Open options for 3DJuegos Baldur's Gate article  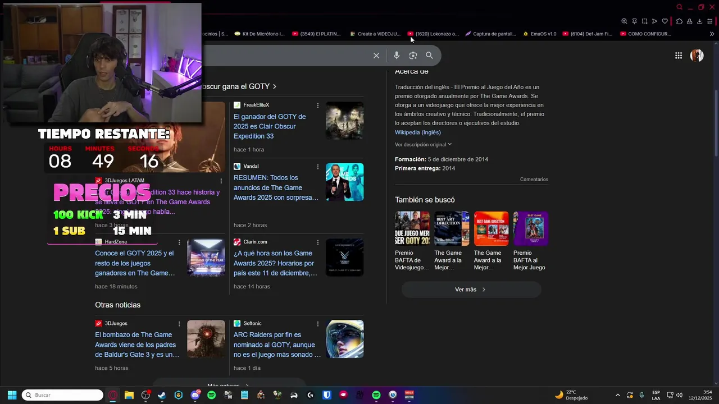pyautogui.click(x=179, y=324)
